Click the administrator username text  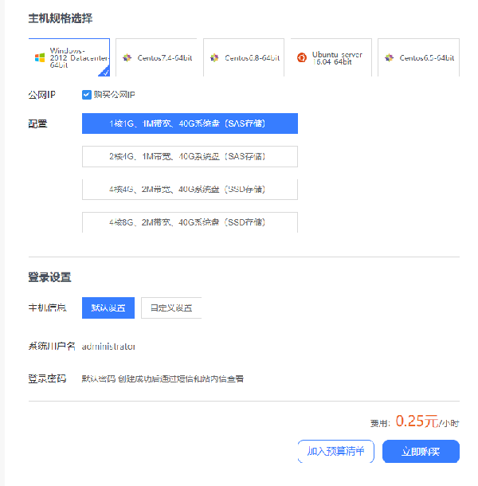point(108,347)
